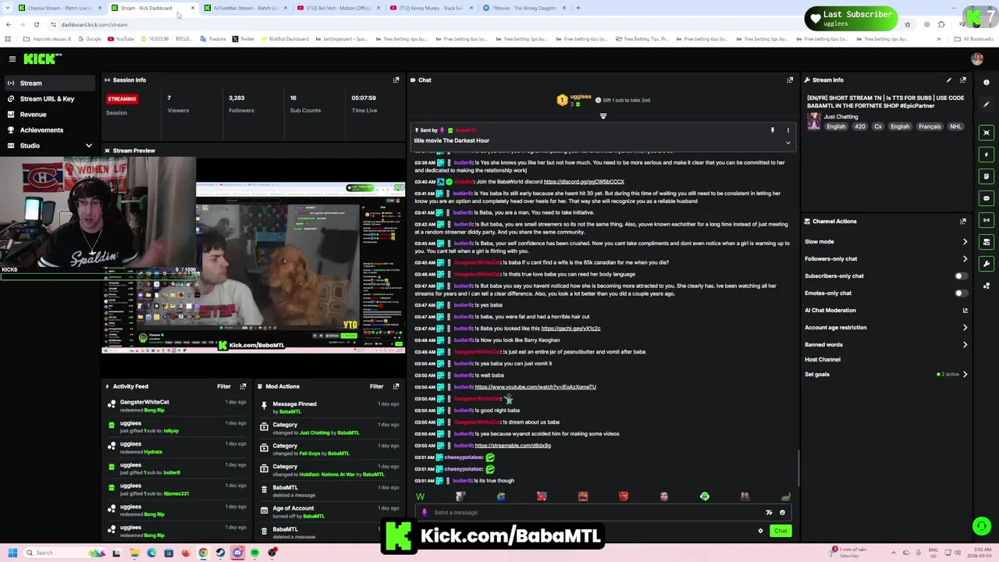This screenshot has height=562, width=999.
Task: Open Mod Actions Filter dropdown
Action: [x=376, y=386]
